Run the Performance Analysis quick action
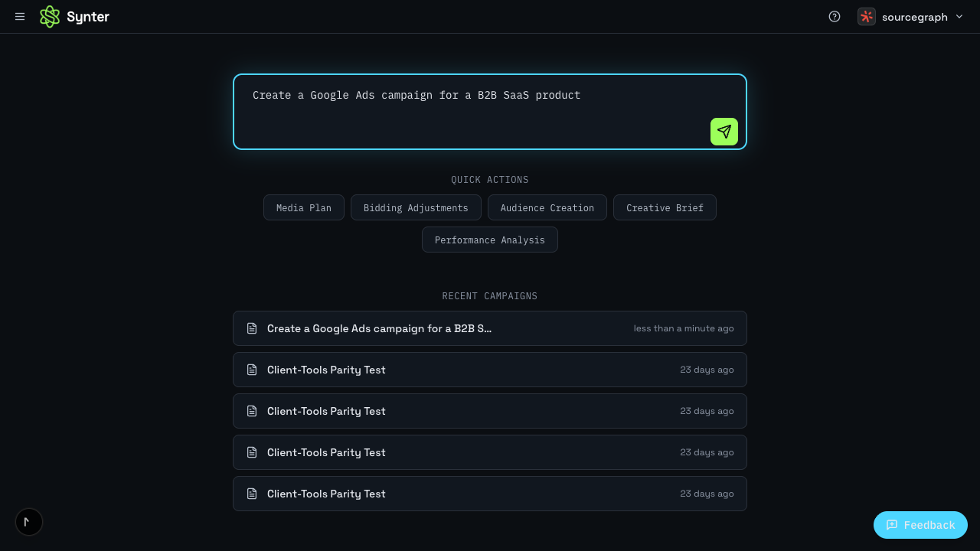 [x=490, y=240]
